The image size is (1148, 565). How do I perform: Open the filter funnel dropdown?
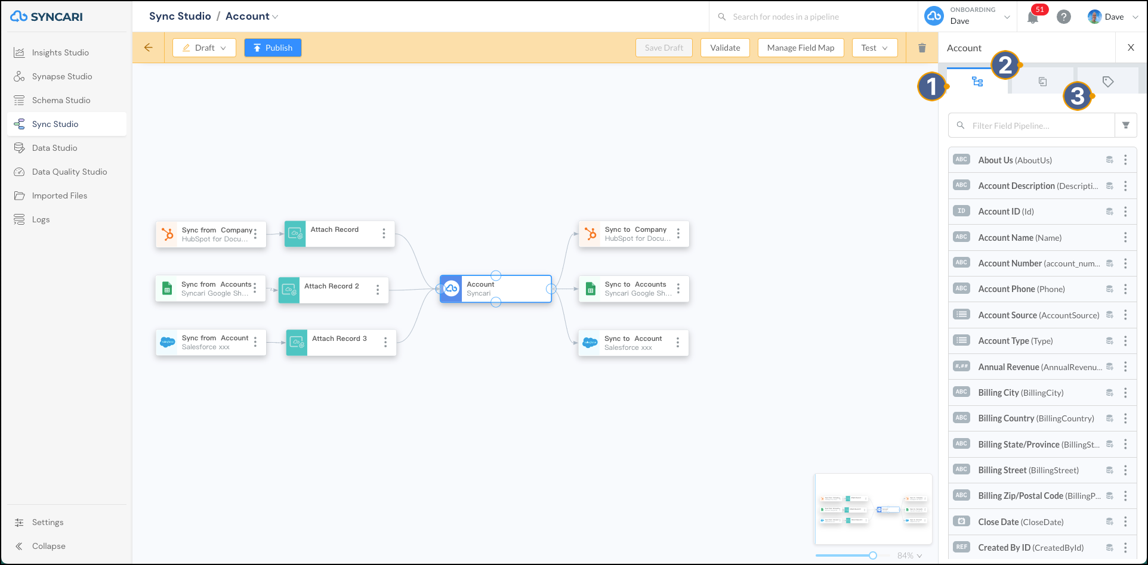1126,126
